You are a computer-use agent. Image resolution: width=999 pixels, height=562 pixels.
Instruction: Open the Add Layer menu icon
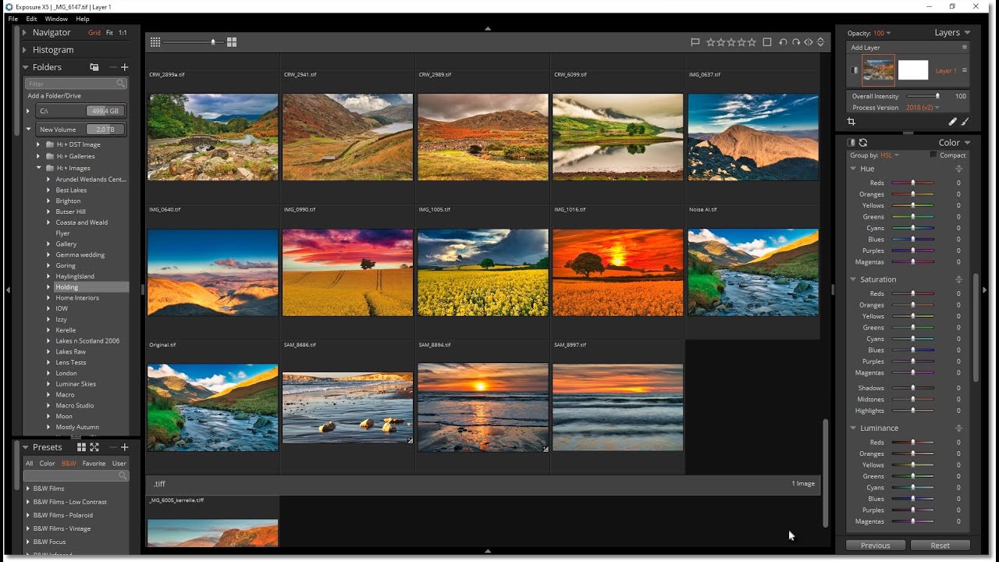pos(965,48)
